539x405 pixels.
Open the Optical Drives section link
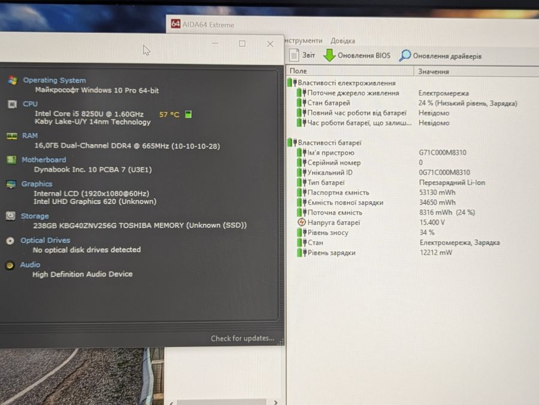point(45,240)
